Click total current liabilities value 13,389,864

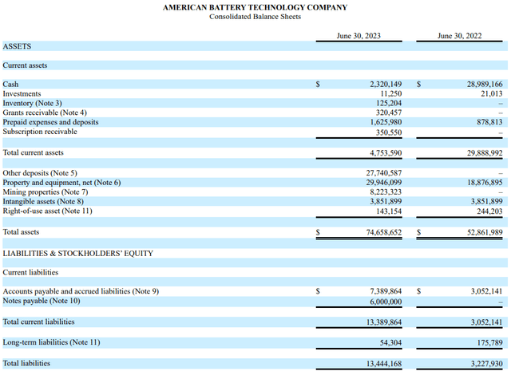[x=384, y=322]
